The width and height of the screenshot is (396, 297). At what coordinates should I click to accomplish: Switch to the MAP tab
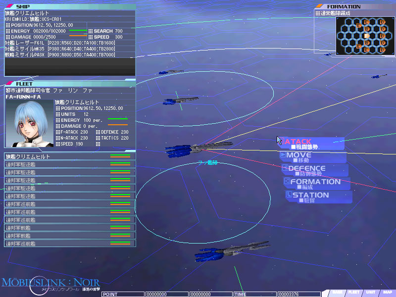[387, 292]
